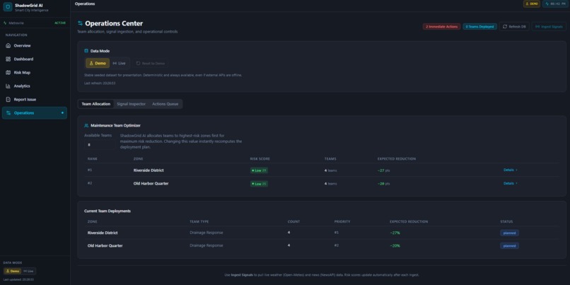Viewport: 570px width, 285px height.
Task: Open Details for Old Harbor Quarter
Action: point(511,183)
